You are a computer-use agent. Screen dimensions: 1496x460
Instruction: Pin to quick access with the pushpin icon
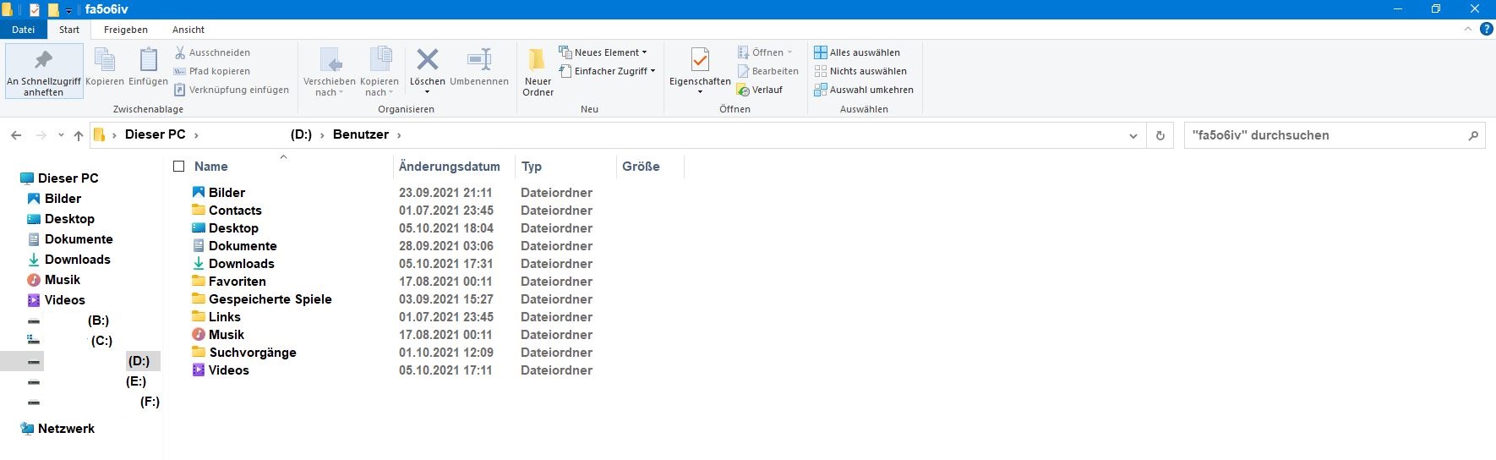tap(44, 71)
